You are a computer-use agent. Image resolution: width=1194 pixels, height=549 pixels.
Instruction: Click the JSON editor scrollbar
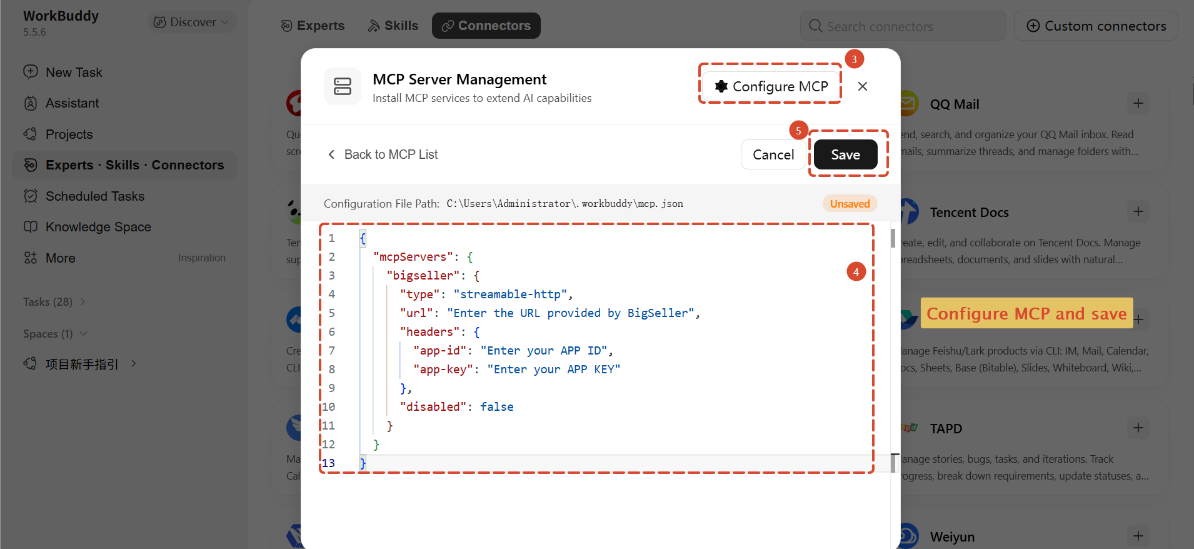893,238
